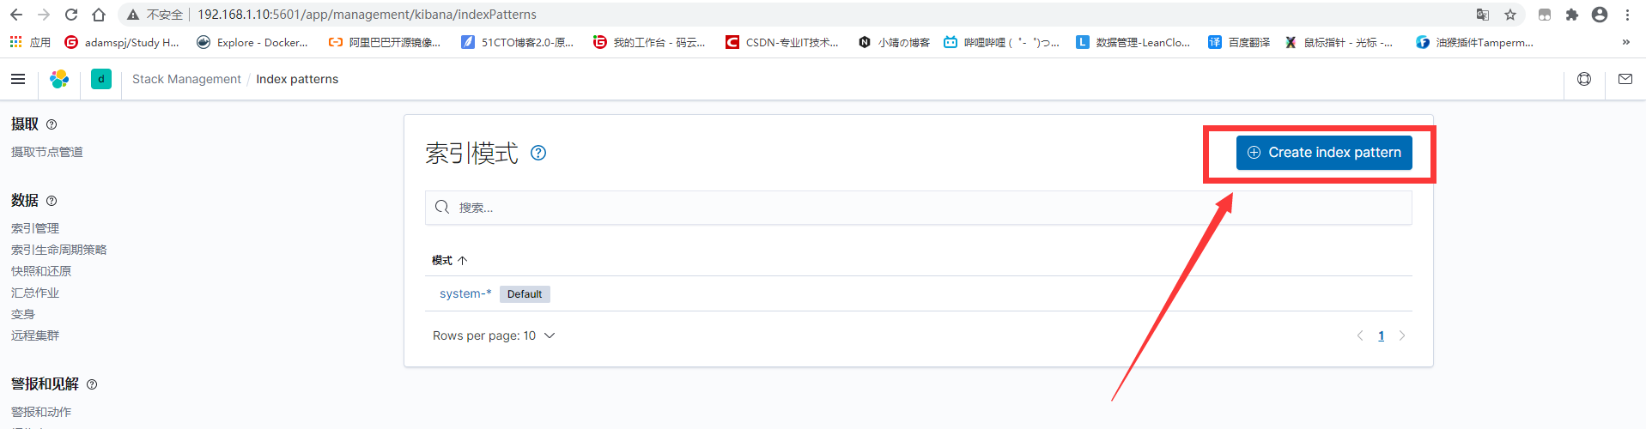
Task: Open the 哔哩哔哩 bookmark
Action: click(1001, 42)
